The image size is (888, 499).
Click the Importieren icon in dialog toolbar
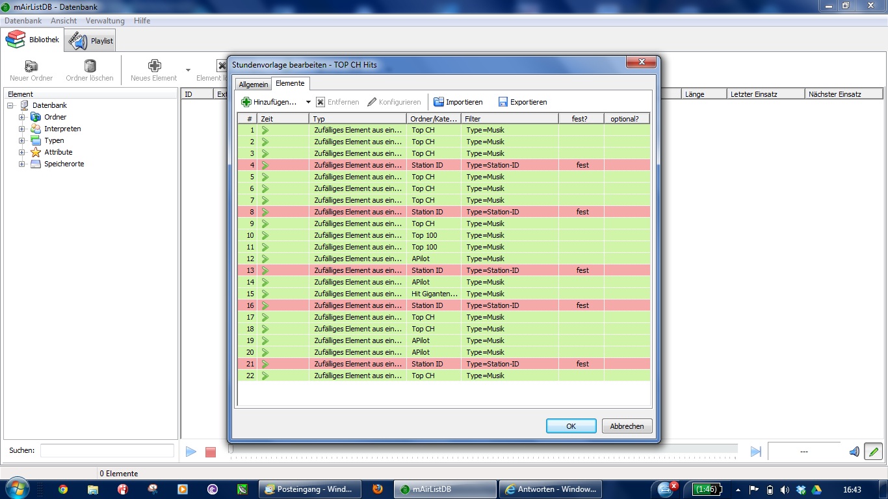439,102
